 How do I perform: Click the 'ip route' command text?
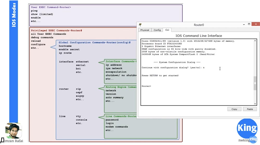click(65, 53)
